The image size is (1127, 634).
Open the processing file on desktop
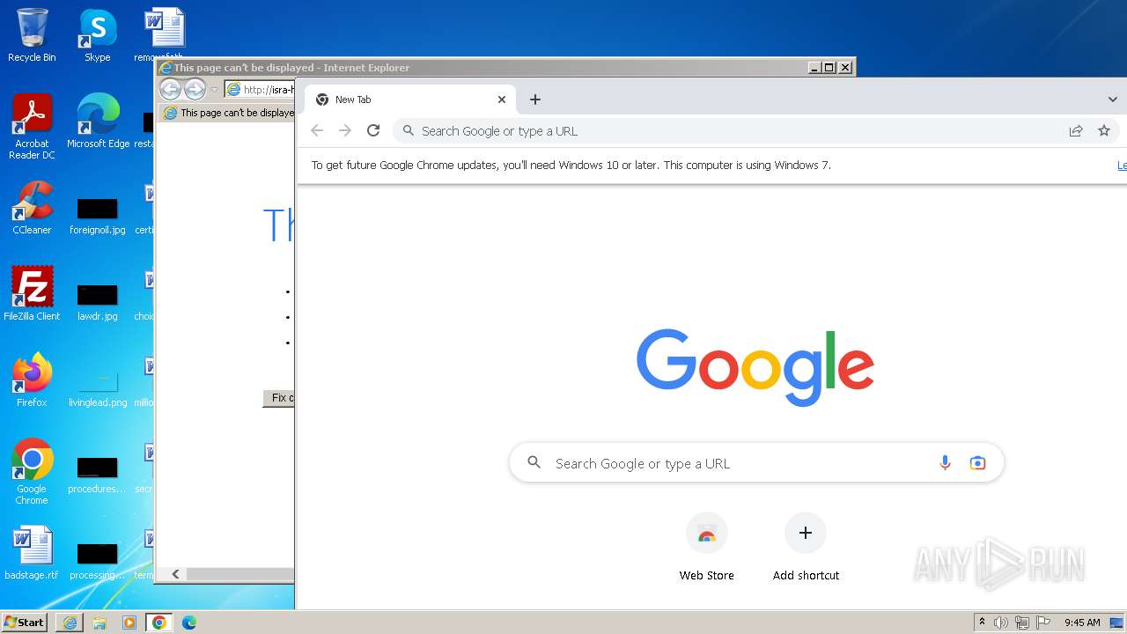point(98,562)
